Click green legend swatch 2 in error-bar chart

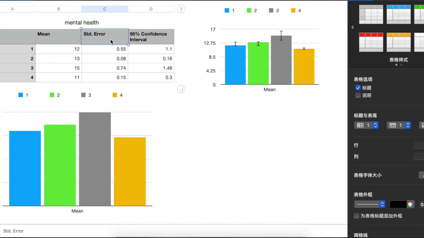click(249, 11)
